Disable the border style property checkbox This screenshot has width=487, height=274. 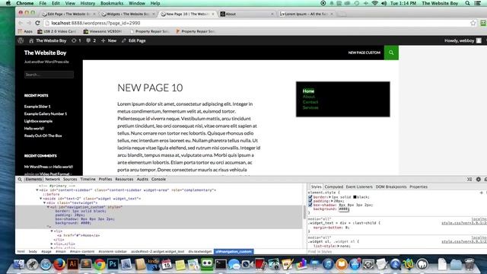(310, 197)
